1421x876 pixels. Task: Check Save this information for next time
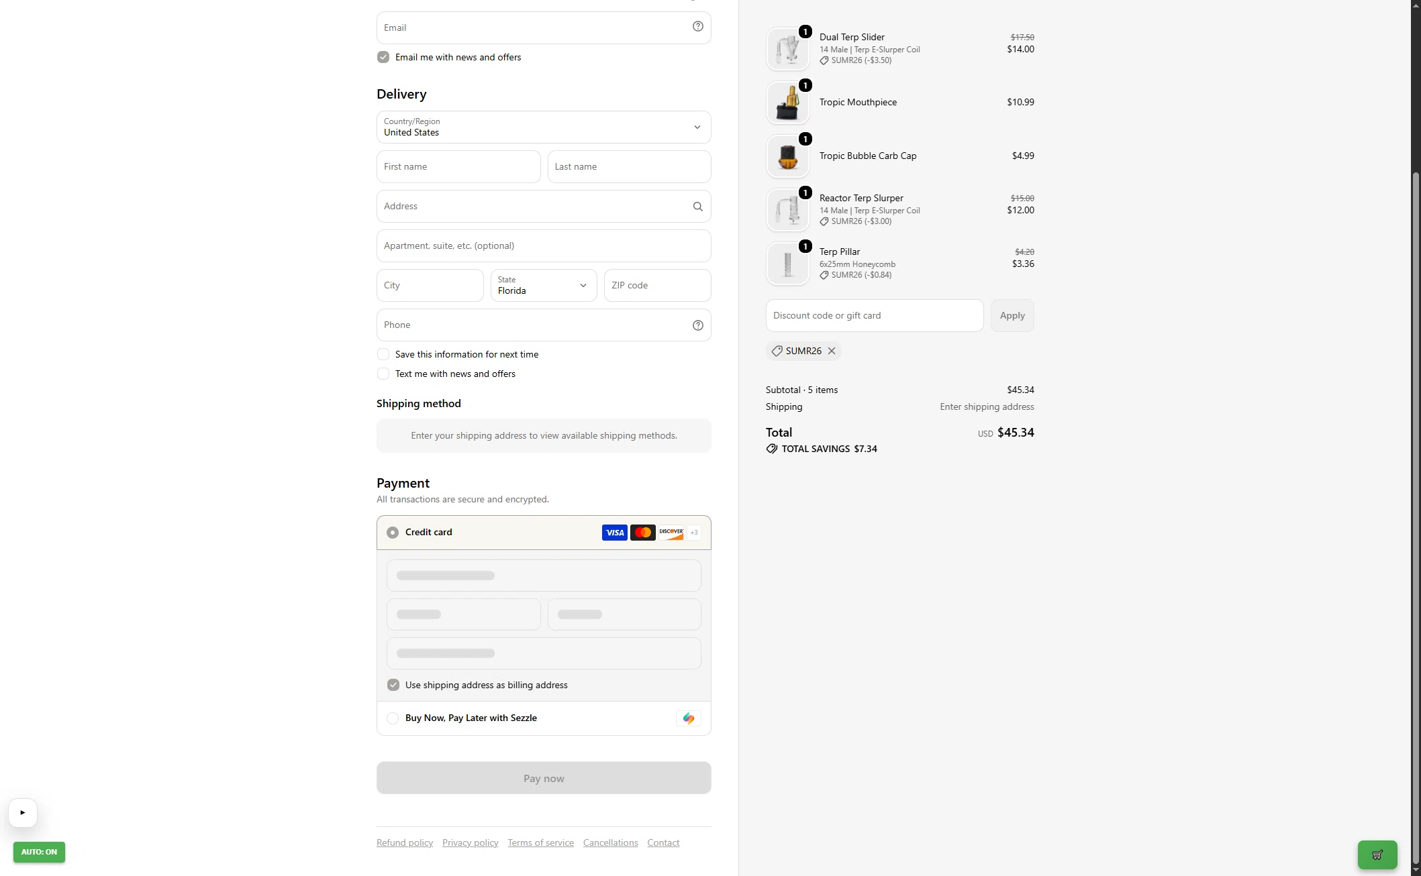click(383, 354)
